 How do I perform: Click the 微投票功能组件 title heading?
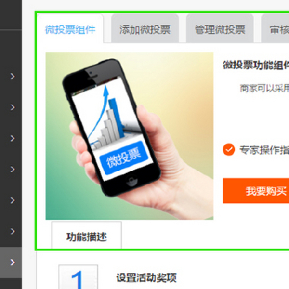pos(256,65)
